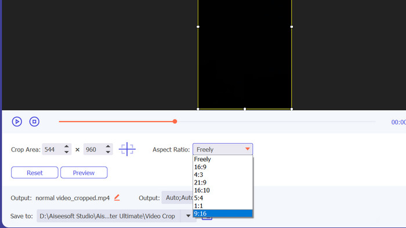Increase crop width 544 value
Screen dimensions: 406x228
pos(67,147)
